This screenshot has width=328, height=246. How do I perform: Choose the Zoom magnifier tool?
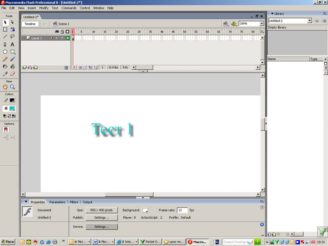[12, 87]
